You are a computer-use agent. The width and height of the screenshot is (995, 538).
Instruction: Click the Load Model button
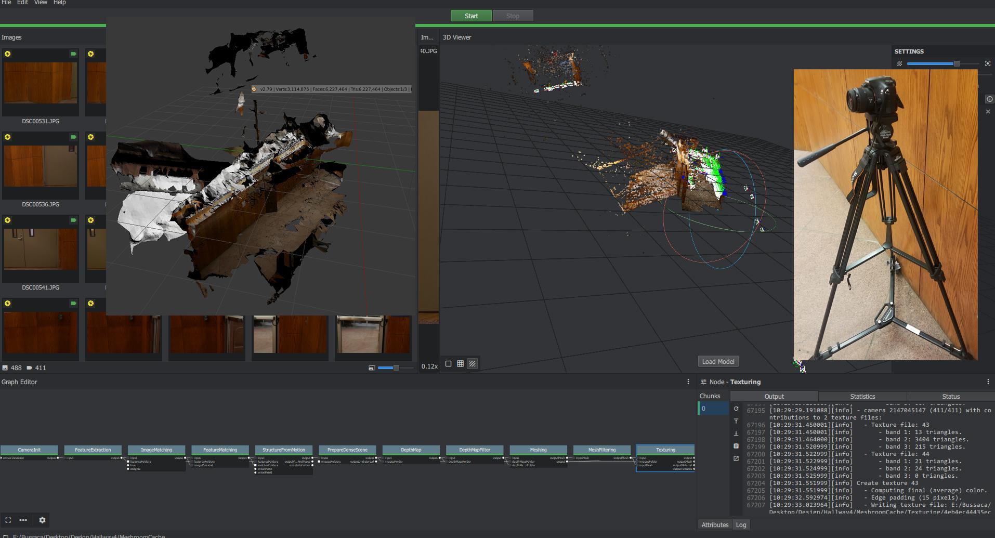coord(718,361)
